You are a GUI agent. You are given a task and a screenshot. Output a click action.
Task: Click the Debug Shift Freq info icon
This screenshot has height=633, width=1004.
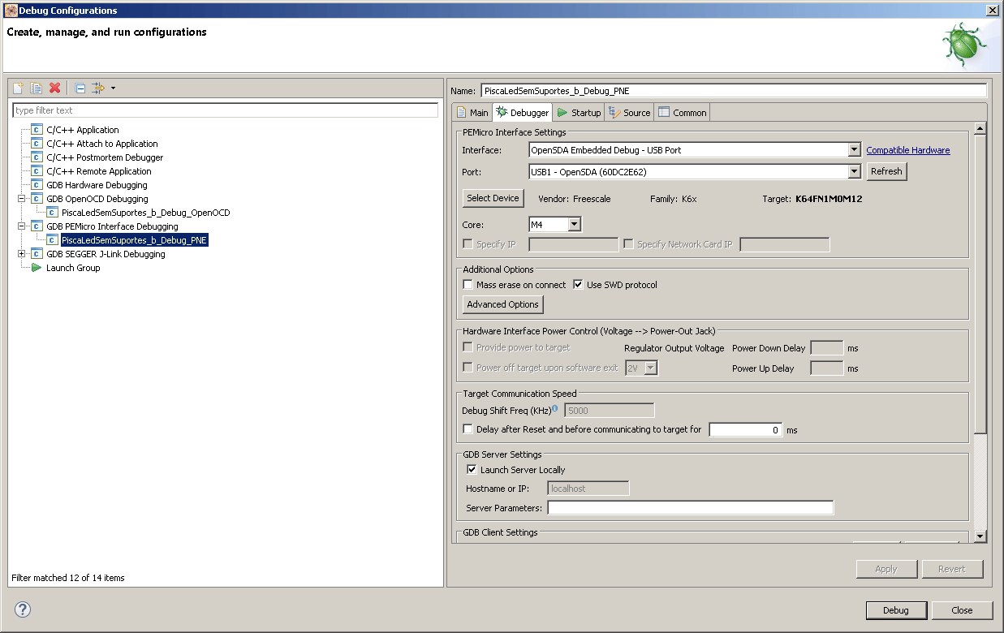point(554,409)
